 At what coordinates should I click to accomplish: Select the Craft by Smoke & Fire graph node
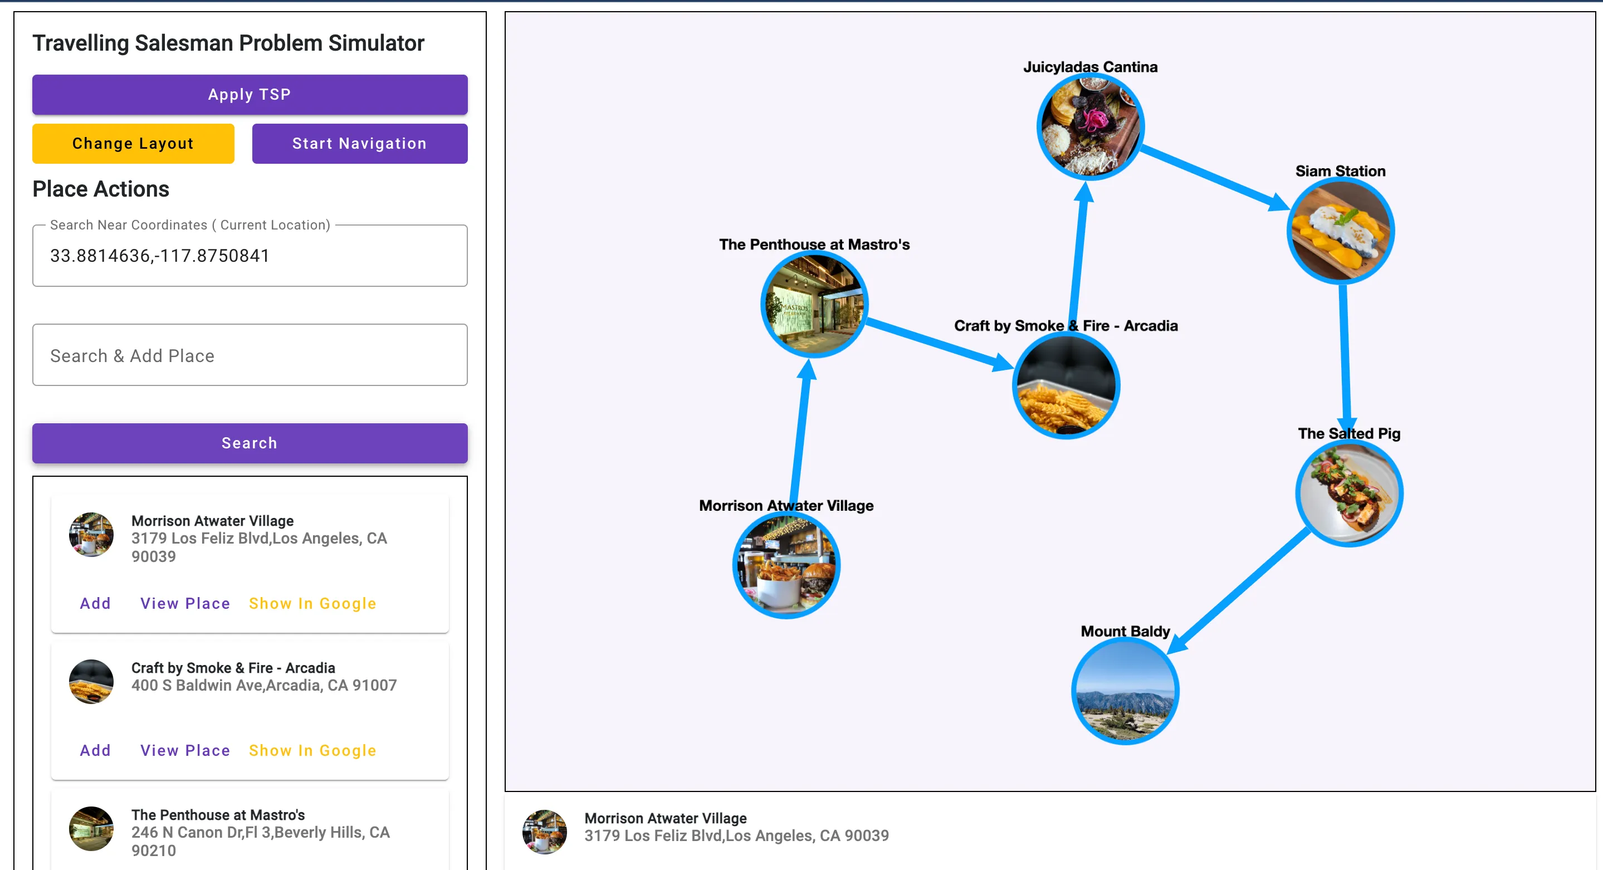pyautogui.click(x=1066, y=385)
